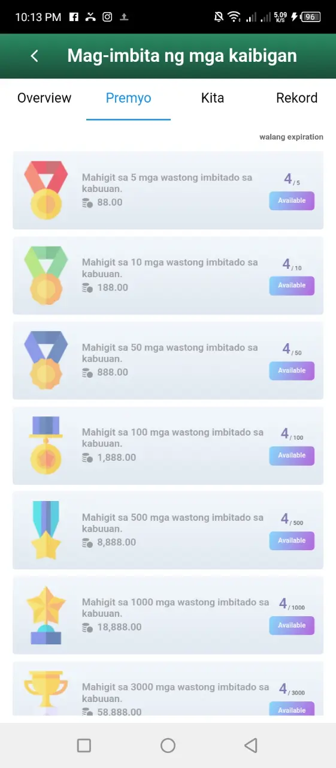Tap the red ribbon medal for 5 invites
The image size is (336, 768).
click(46, 190)
